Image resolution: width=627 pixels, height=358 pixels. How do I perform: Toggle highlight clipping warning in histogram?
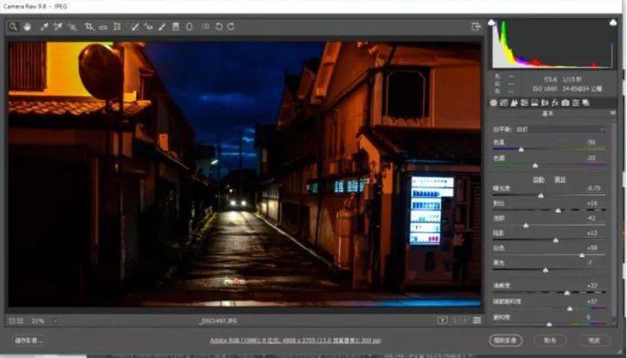pos(613,23)
